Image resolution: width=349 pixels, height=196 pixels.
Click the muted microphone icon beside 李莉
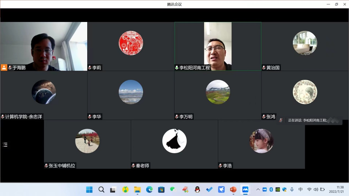tap(90, 68)
